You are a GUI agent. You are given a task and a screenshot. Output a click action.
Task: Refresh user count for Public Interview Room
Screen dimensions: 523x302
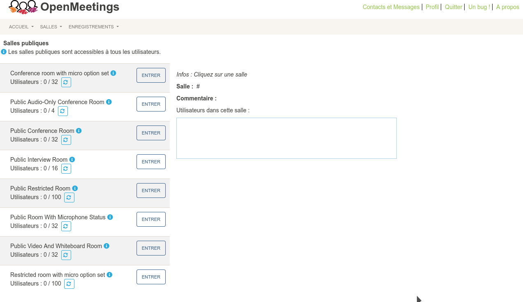66,169
